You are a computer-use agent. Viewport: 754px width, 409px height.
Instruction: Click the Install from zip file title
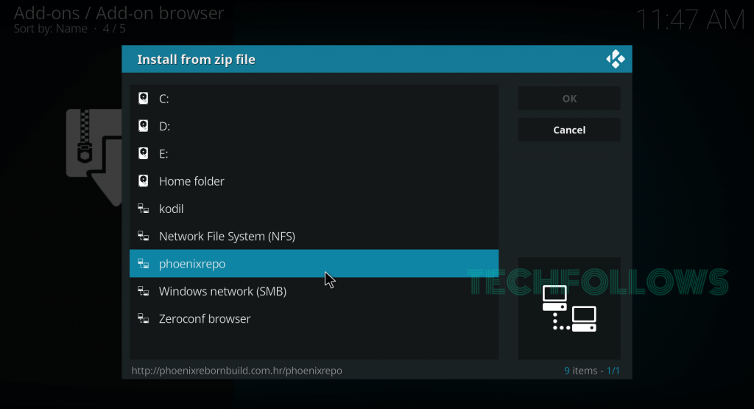(x=196, y=59)
